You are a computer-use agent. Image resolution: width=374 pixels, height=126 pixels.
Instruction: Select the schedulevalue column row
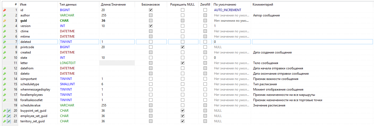[32, 105]
